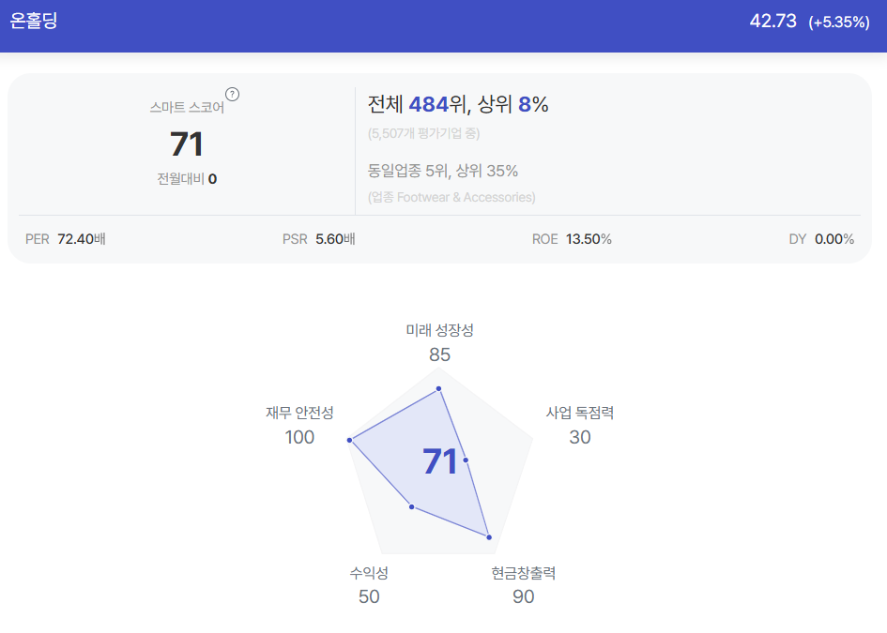Click the 42.73 stock price in header
Image resolution: width=887 pixels, height=633 pixels.
772,21
